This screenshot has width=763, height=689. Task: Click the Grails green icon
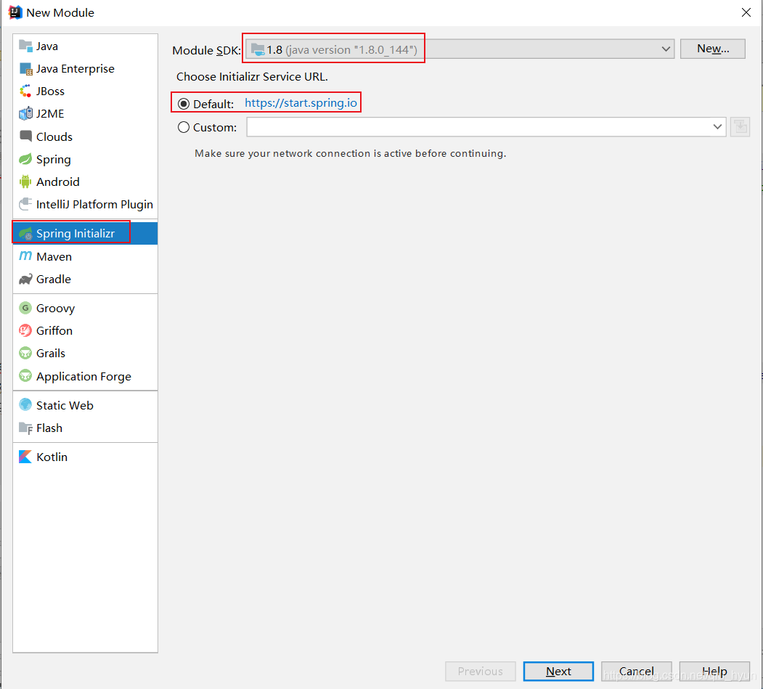25,353
